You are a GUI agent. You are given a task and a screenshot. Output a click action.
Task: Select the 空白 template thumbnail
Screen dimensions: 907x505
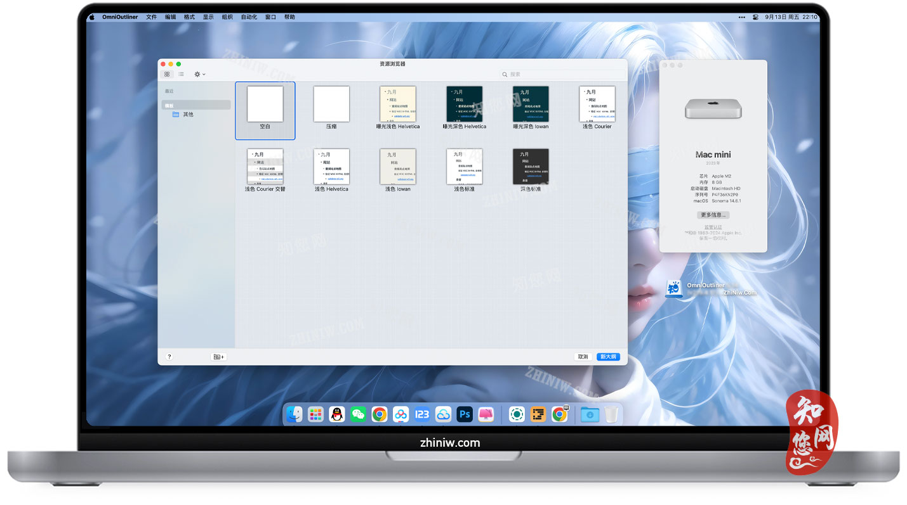point(265,105)
